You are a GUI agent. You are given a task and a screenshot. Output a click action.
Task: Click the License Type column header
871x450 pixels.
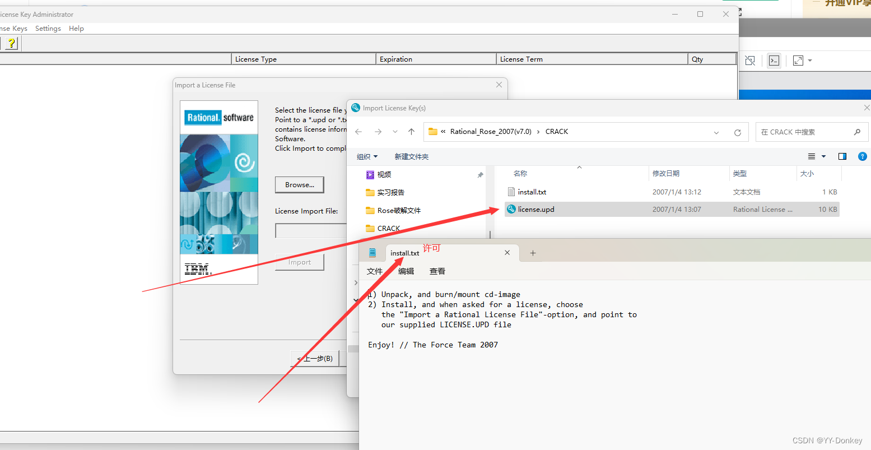pyautogui.click(x=304, y=59)
